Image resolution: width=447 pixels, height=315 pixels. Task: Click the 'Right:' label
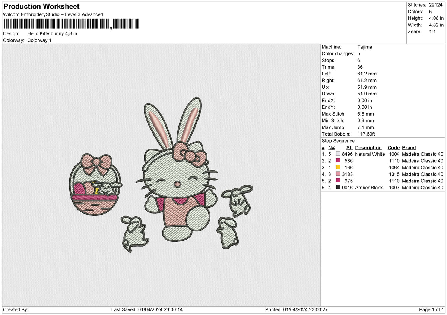point(328,81)
